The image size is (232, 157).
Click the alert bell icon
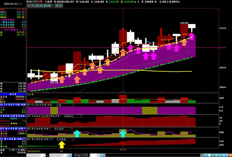[x=230, y=155]
